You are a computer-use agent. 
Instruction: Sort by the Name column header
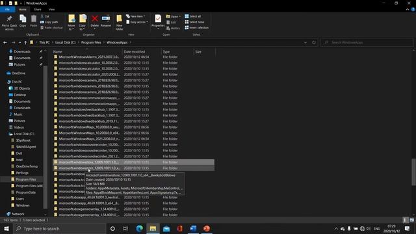click(x=86, y=52)
